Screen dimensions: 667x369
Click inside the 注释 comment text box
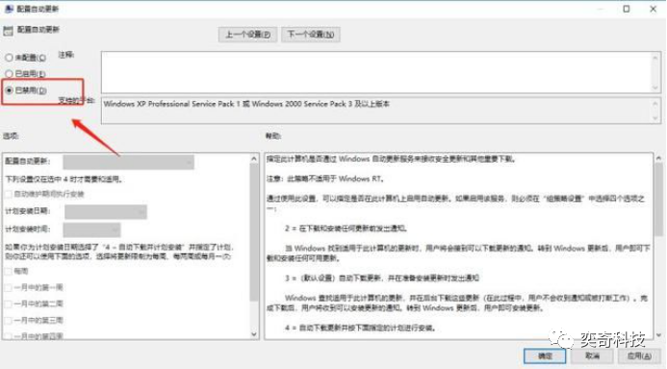click(376, 72)
